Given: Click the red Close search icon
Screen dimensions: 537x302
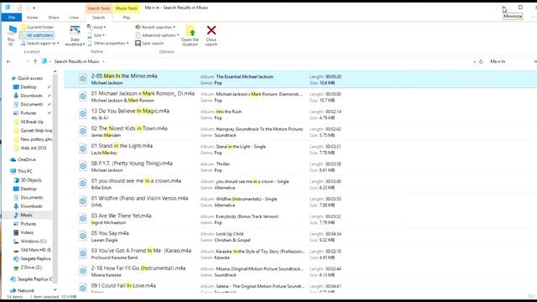Looking at the screenshot, I should click(211, 30).
